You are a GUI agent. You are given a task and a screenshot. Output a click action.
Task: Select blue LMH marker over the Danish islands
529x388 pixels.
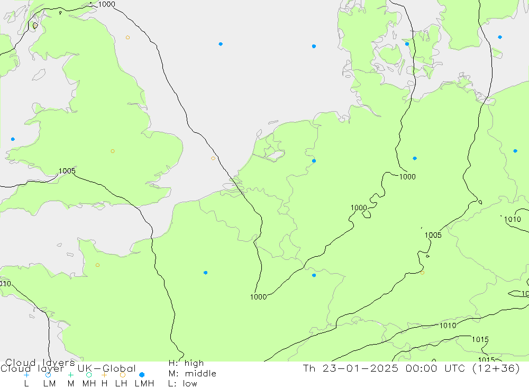click(x=407, y=44)
